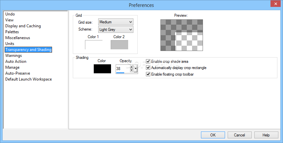Viewport: 283px width, 143px height.
Task: Select Display and Caching category
Action: (23, 26)
